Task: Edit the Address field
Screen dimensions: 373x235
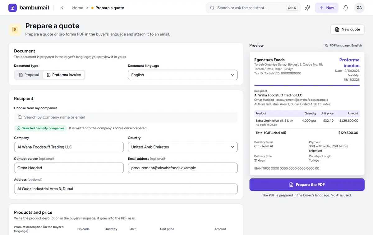Action: click(x=126, y=188)
